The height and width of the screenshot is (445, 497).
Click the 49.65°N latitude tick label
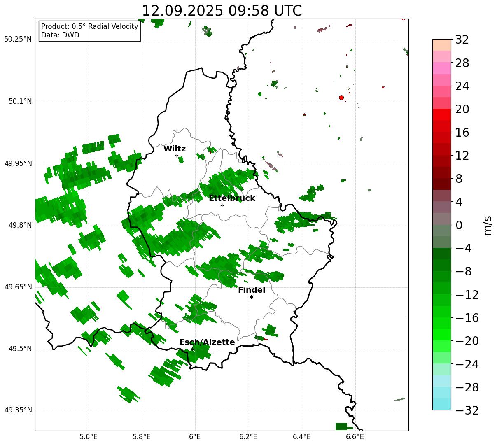18,287
